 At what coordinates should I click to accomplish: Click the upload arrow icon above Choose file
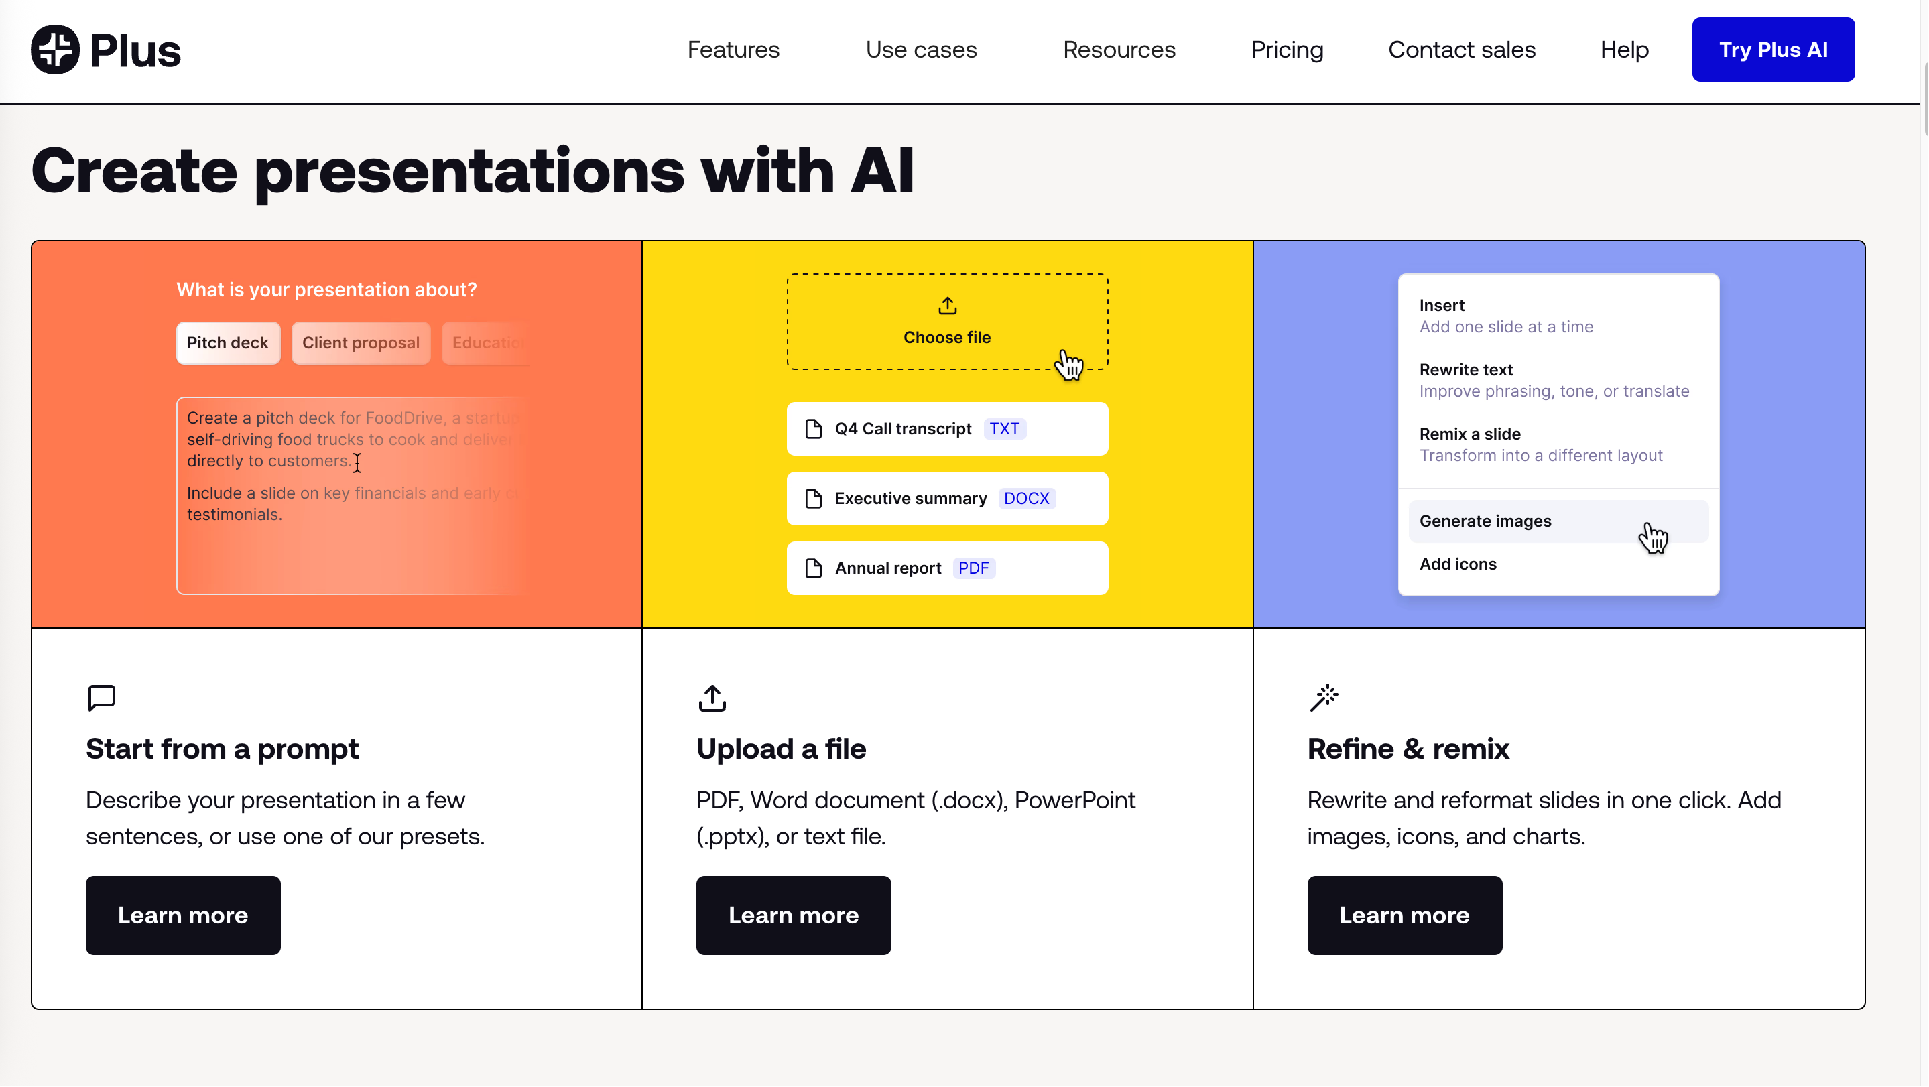pyautogui.click(x=947, y=306)
